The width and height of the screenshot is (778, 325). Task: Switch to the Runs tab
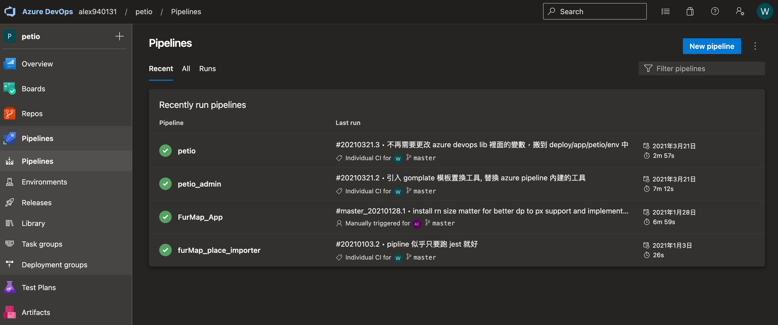point(207,69)
